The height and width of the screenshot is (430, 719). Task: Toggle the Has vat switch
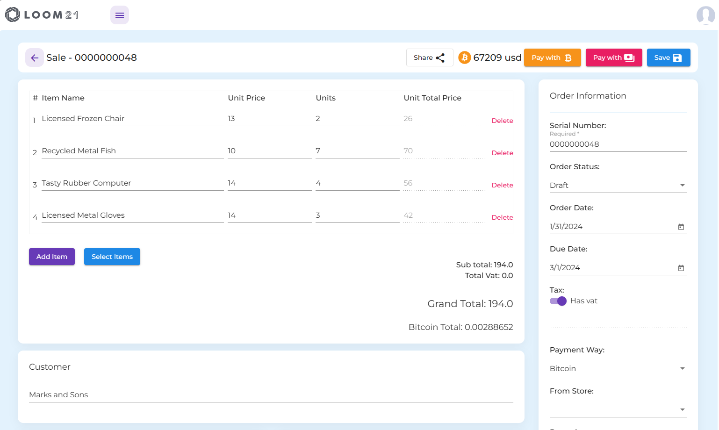pos(558,301)
